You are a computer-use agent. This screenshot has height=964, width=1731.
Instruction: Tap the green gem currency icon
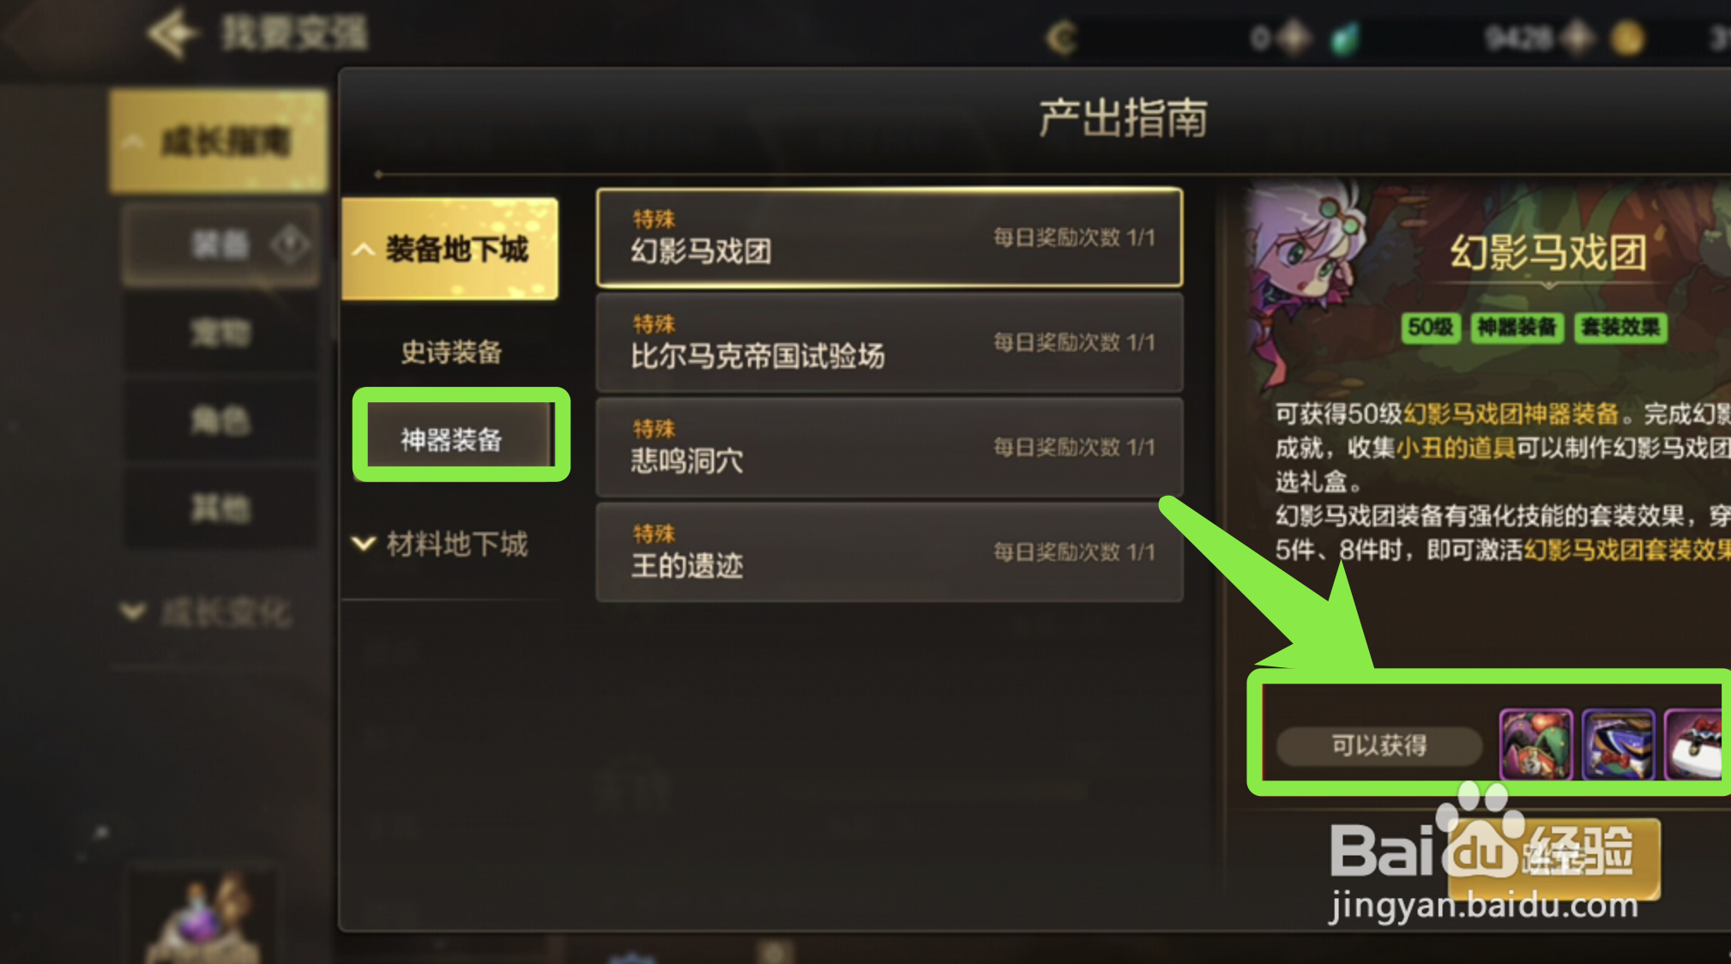(1344, 39)
